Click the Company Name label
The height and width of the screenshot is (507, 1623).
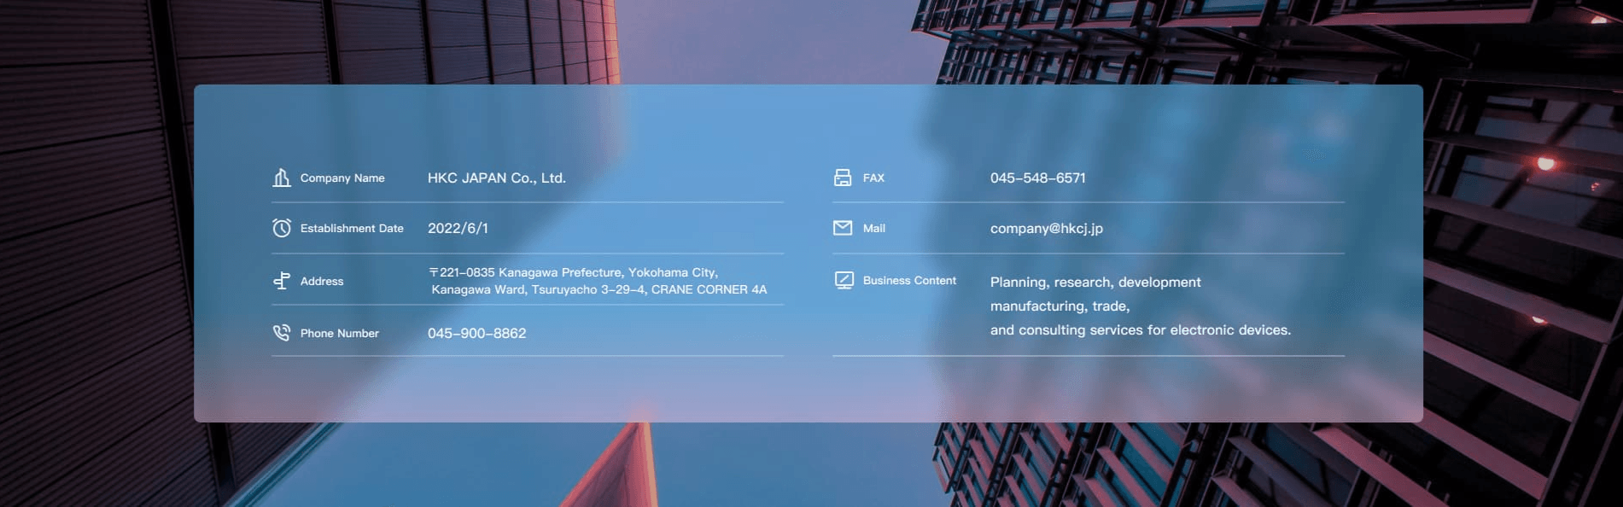(x=342, y=178)
